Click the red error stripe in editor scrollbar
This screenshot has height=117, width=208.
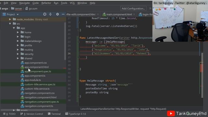click(201, 68)
